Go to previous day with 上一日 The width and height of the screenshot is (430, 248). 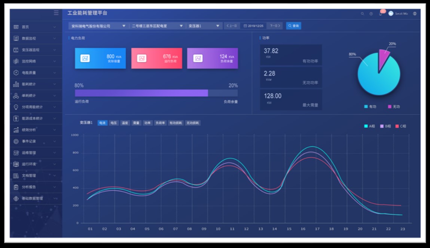coord(232,26)
